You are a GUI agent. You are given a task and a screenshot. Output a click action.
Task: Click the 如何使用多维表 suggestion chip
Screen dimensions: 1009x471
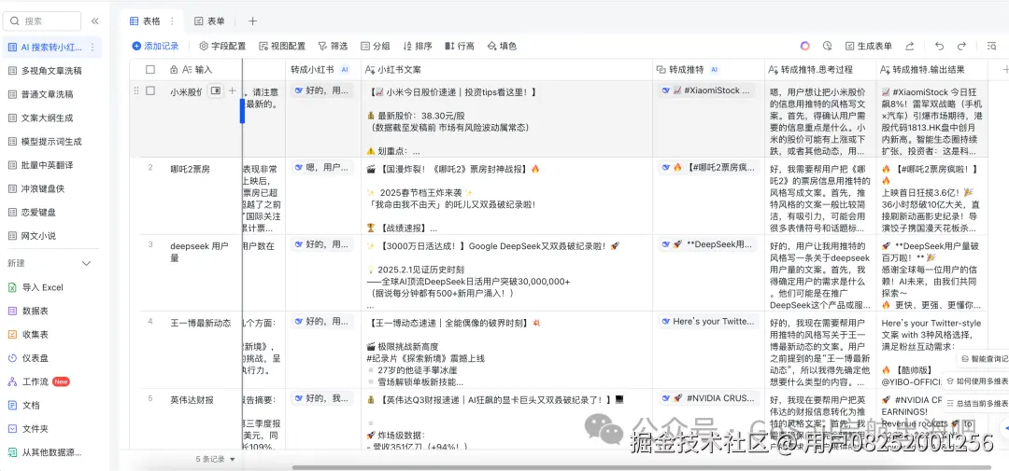(977, 381)
